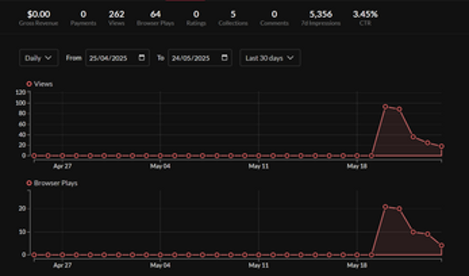Open the Ratings stat counter

(x=196, y=17)
